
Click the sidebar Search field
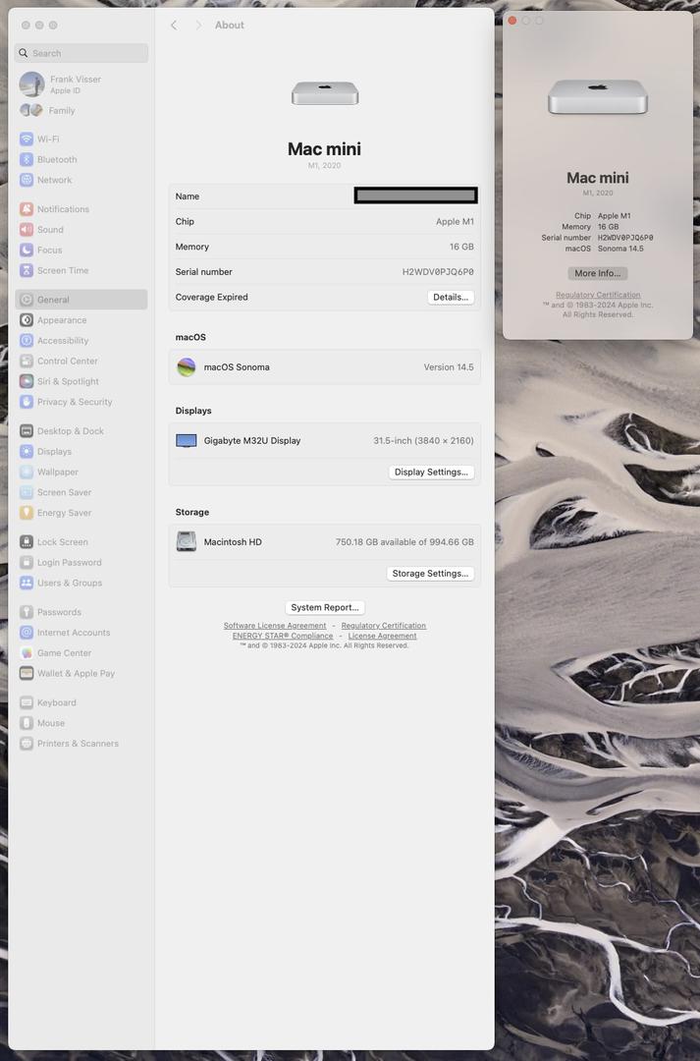[81, 53]
